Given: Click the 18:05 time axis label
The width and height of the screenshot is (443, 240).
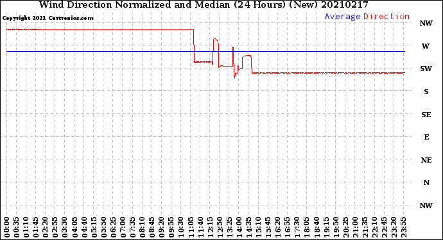Looking at the screenshot, I should (x=307, y=227).
